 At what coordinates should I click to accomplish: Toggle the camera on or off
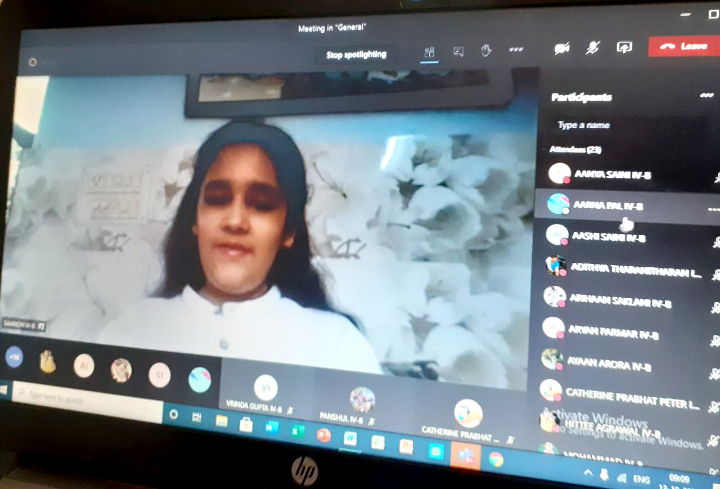[562, 49]
